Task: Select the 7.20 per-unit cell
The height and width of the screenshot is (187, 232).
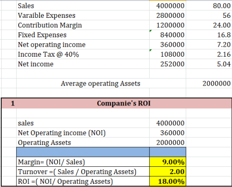Action: click(x=209, y=44)
